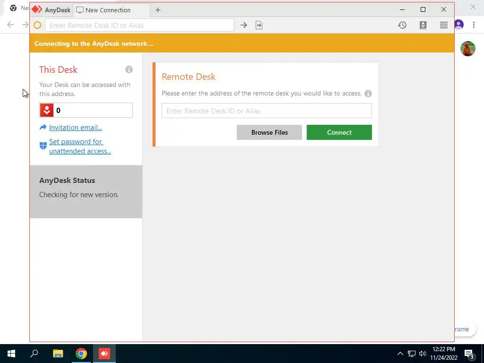The height and width of the screenshot is (363, 484).
Task: Click the rooster profile picture in Chrome
Action: [467, 49]
